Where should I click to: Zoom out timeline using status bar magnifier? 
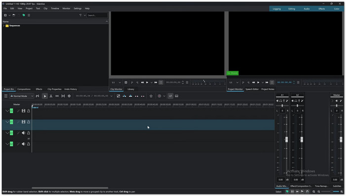(x=319, y=192)
